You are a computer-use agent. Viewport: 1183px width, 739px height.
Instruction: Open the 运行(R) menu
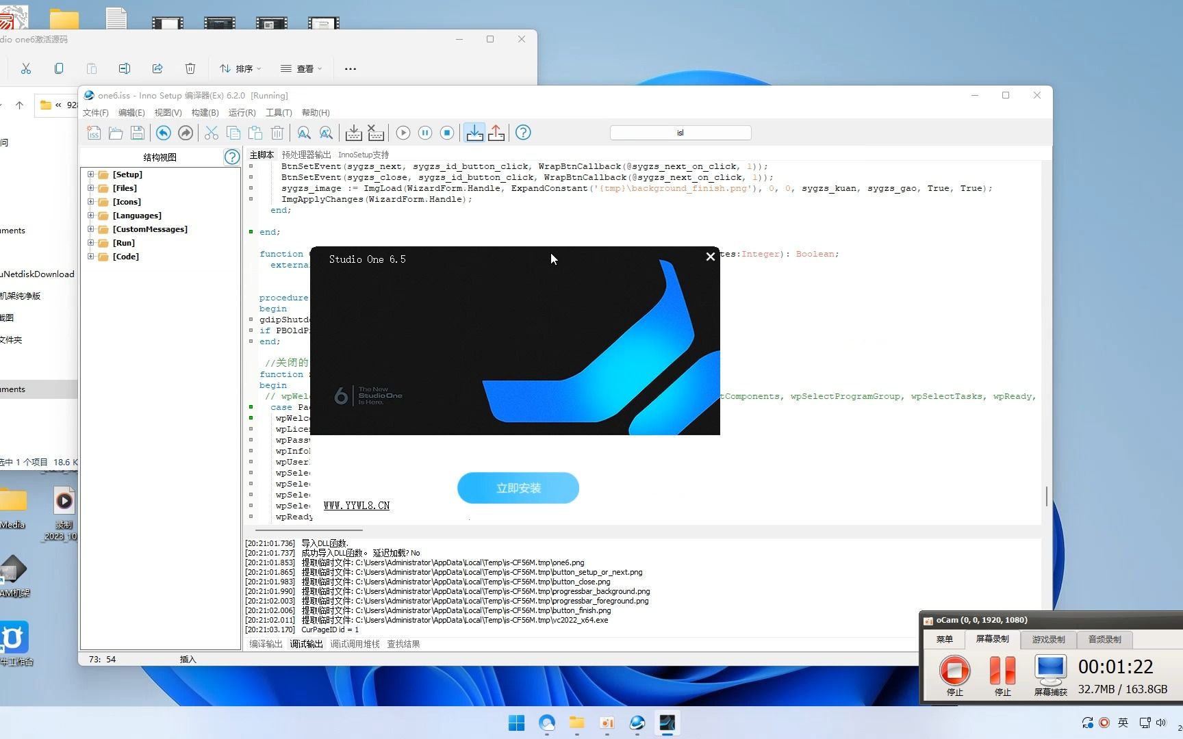click(x=242, y=113)
